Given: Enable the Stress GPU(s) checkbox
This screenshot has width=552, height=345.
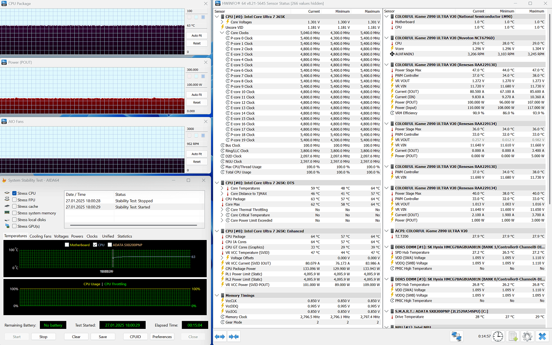Looking at the screenshot, I should tap(14, 226).
